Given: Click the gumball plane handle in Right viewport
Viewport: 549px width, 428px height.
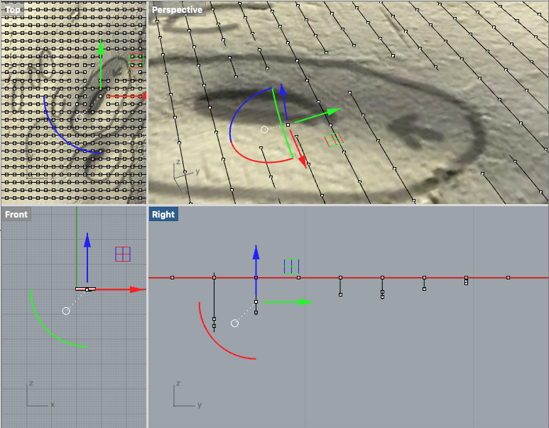Looking at the screenshot, I should pos(291,267).
